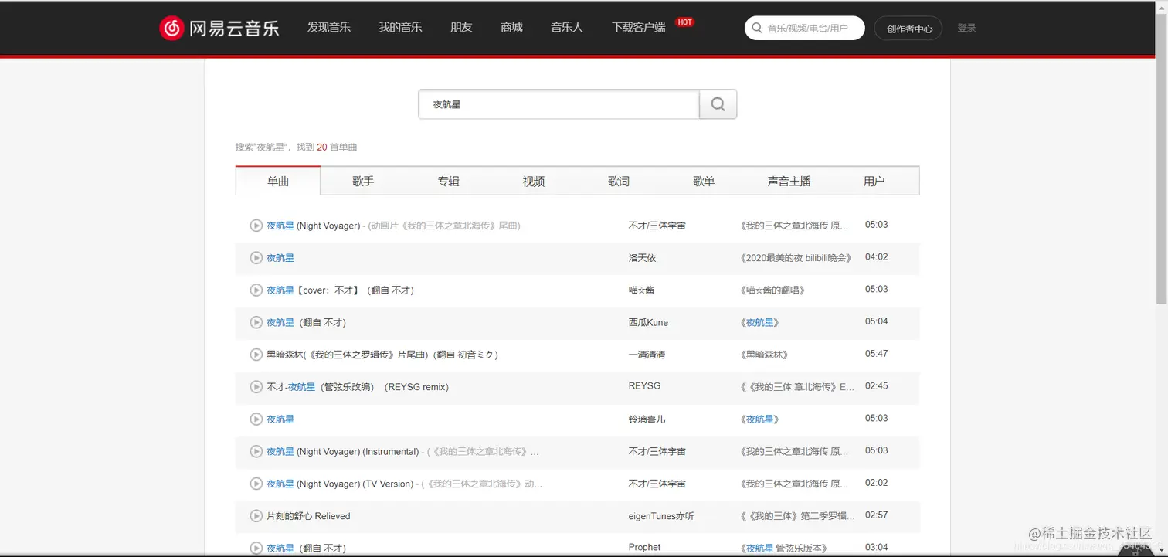Screen dimensions: 1168x557
Task: Open album 《黑暗森林》
Action: [x=764, y=355]
